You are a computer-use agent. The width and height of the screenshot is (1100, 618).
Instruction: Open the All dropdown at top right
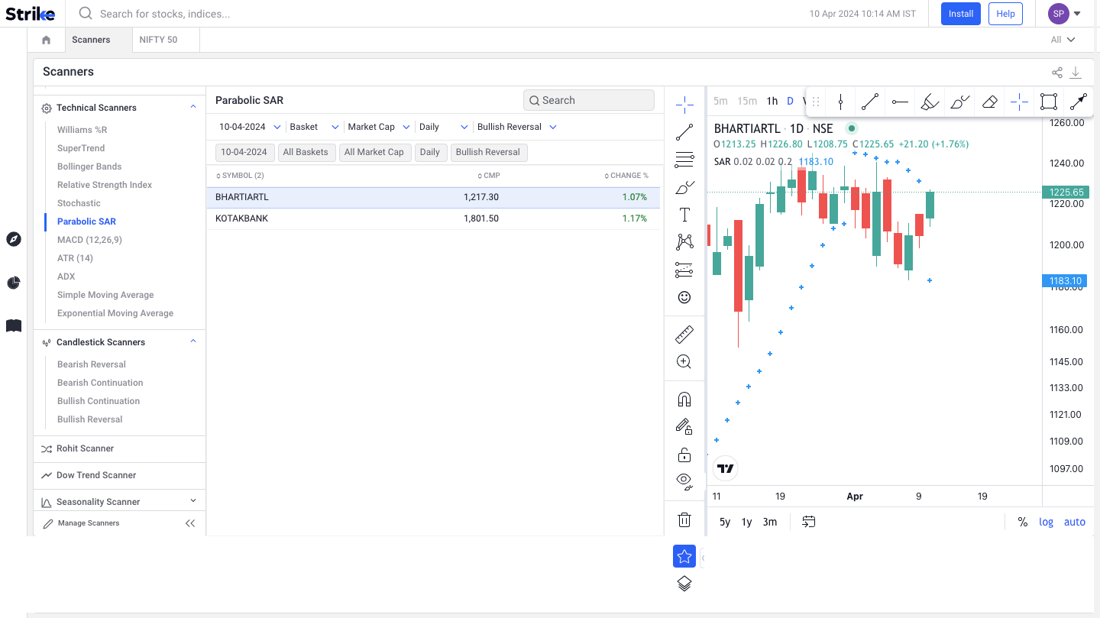coord(1063,40)
